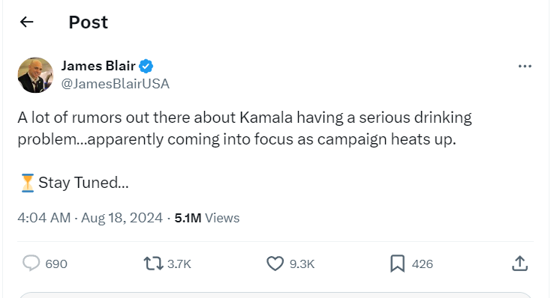The width and height of the screenshot is (557, 298).
Task: Click the reply speech bubble icon
Action: click(32, 264)
